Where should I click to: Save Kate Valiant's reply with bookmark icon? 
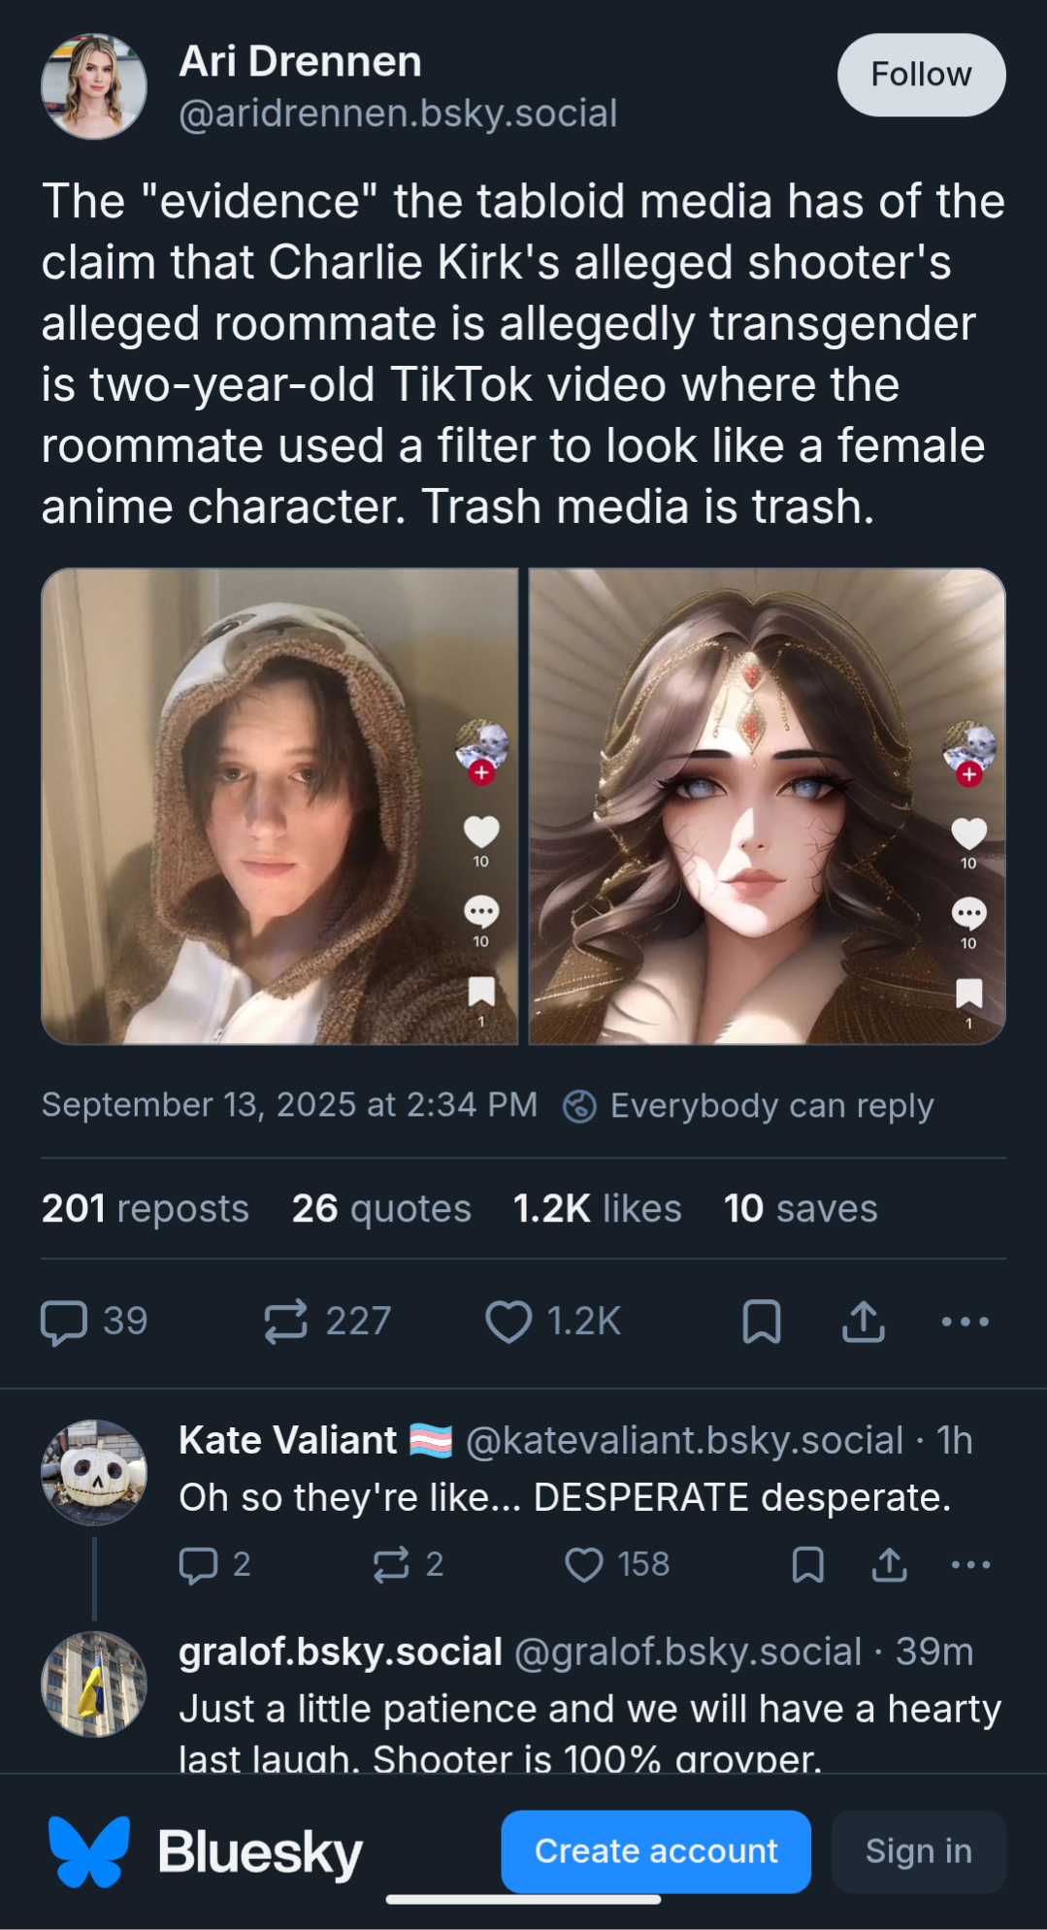click(808, 1564)
